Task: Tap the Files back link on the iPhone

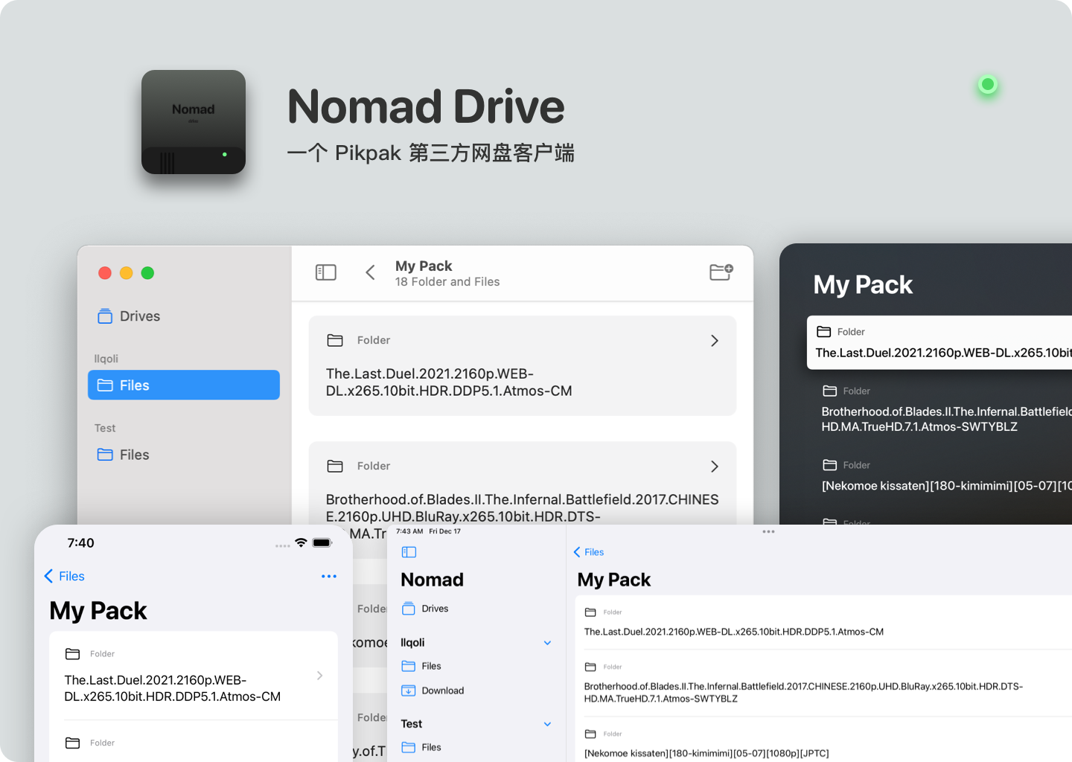Action: click(64, 576)
